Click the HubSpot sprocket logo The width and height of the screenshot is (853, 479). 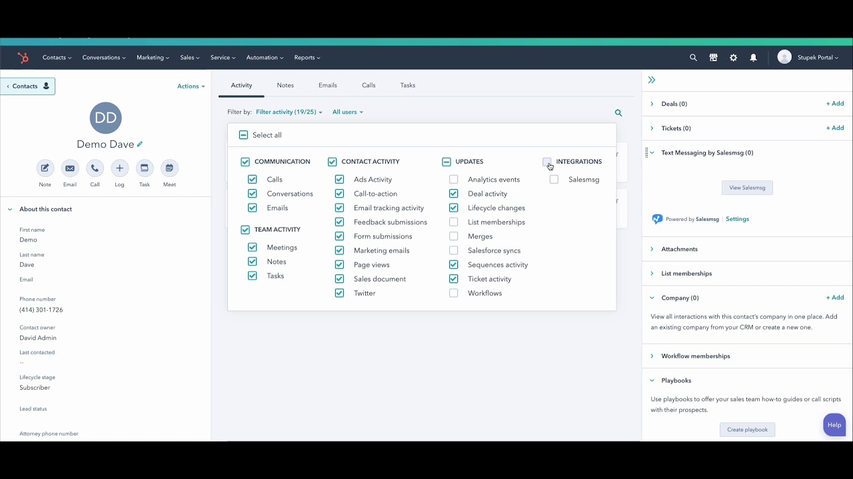(23, 58)
